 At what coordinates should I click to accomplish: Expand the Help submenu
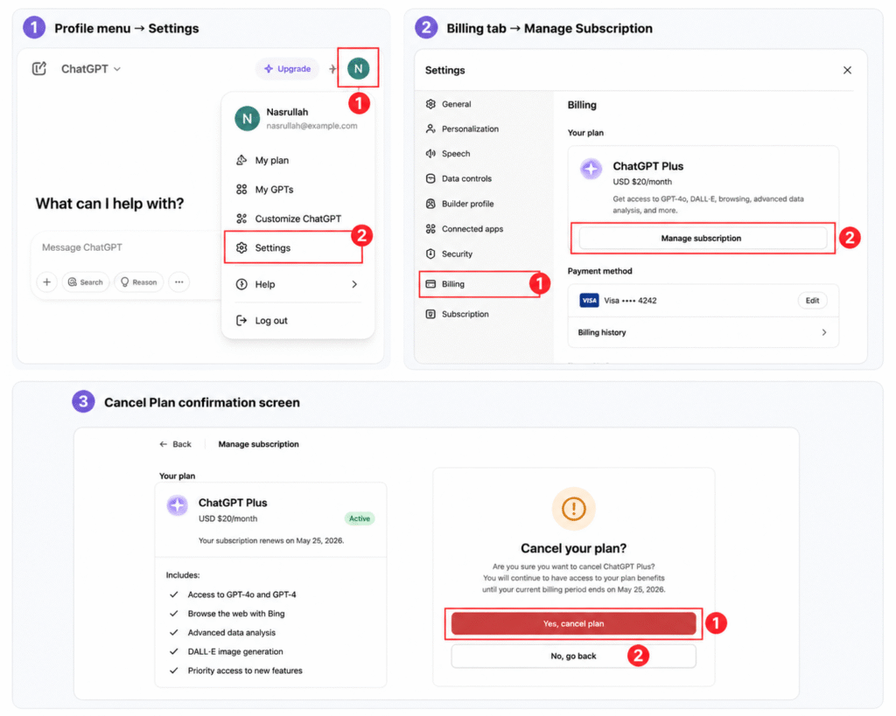pos(297,284)
